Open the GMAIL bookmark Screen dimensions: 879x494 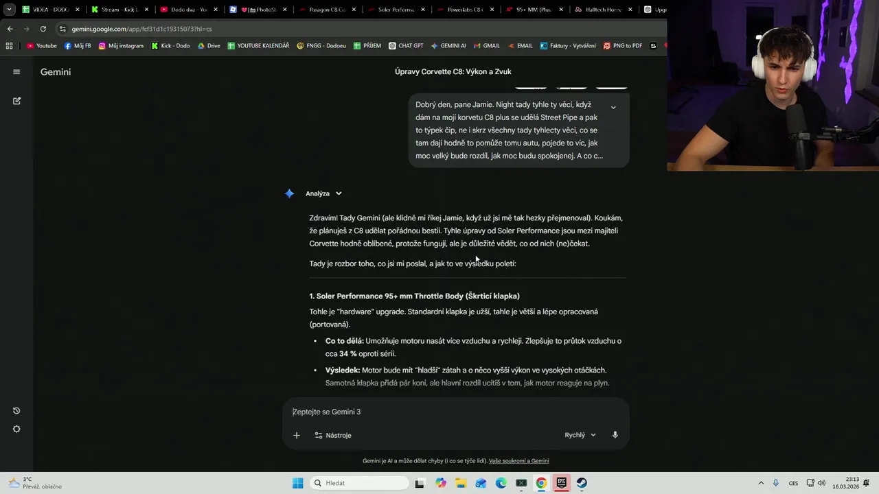[486, 46]
